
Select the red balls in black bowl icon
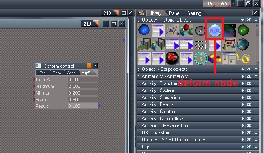tap(172, 58)
